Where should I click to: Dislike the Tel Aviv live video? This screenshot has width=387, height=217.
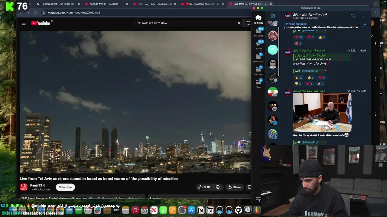(x=218, y=187)
